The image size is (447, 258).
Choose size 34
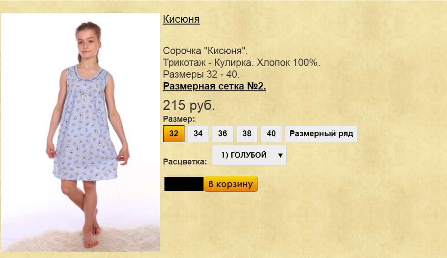tap(198, 134)
